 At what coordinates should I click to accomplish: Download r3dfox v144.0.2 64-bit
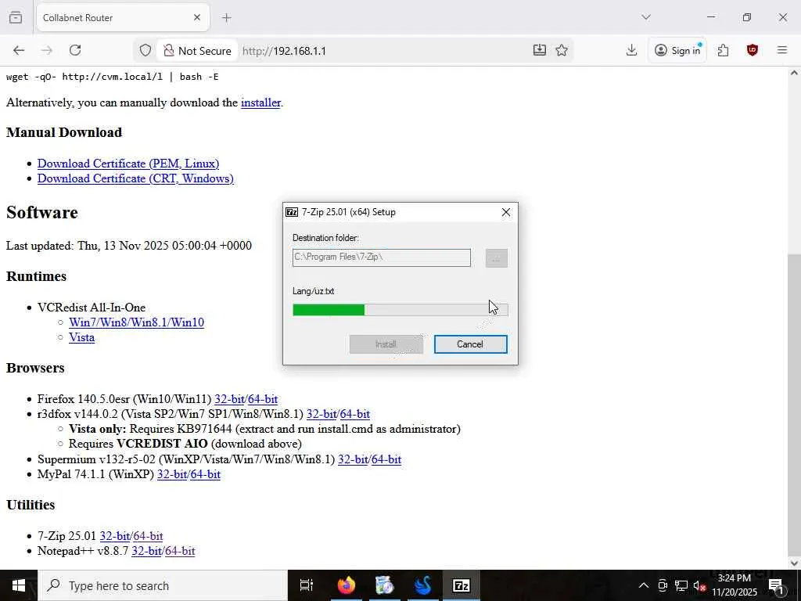354,414
